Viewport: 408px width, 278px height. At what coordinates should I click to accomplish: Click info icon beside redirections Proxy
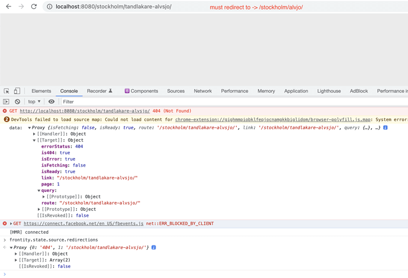[154, 247]
